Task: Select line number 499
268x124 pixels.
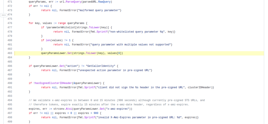Action: point(10,121)
